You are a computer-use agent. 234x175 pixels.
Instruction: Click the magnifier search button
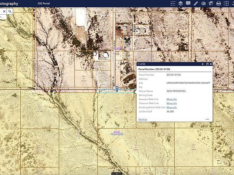click(x=10, y=11)
